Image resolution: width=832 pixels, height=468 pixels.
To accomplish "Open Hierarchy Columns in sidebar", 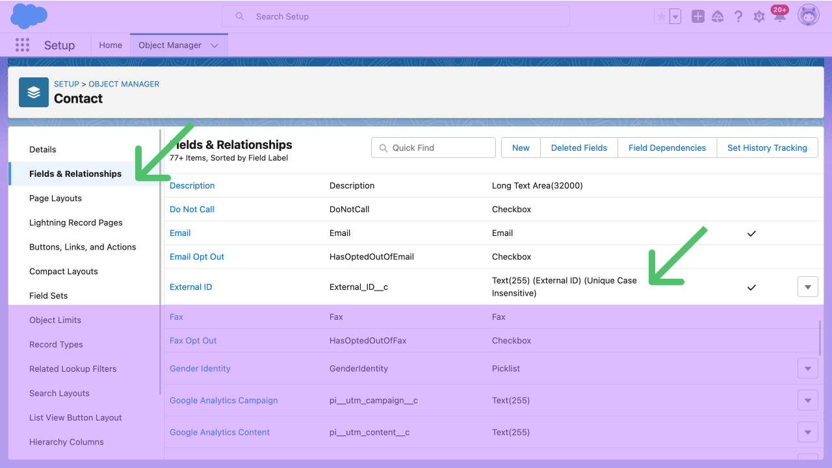I will (66, 442).
